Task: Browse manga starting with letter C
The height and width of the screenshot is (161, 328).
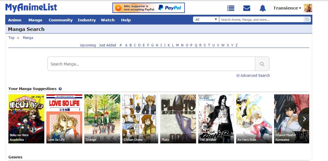Action: tap(135, 45)
